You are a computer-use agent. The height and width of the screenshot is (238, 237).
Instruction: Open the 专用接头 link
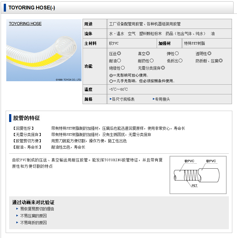162,99
